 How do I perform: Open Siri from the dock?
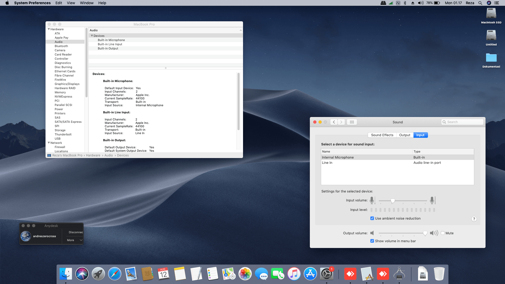point(82,274)
